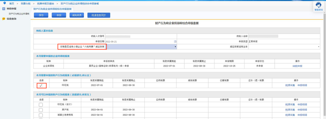Image resolution: width=326 pixels, height=119 pixels.
Task: Click the 信息查询 chat bubble icon
Action: coord(4,19)
